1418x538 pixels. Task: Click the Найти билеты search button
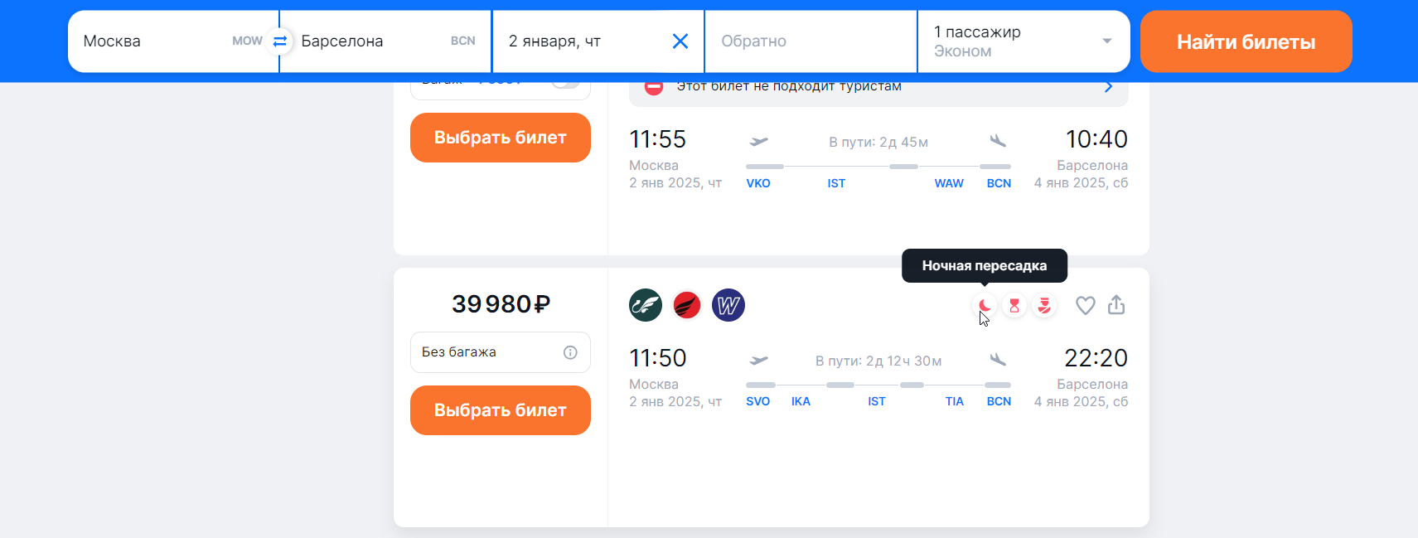tap(1246, 41)
